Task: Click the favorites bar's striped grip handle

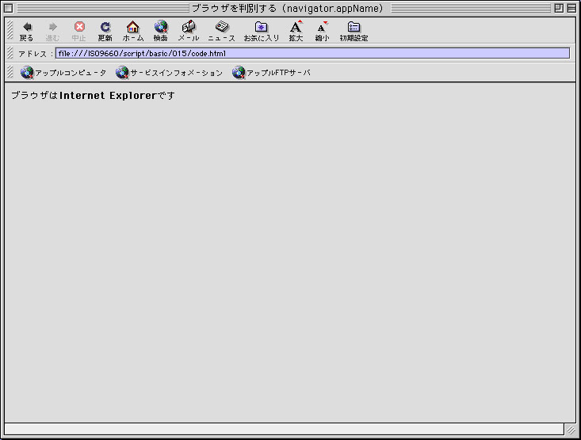Action: point(10,72)
